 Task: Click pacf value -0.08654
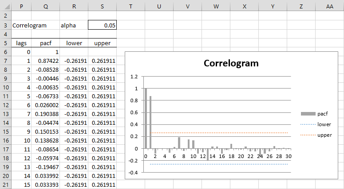coord(45,149)
